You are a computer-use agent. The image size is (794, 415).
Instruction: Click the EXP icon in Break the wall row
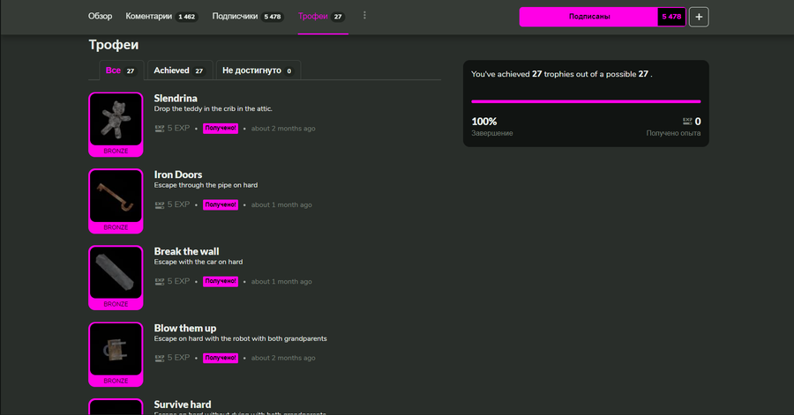[160, 282]
